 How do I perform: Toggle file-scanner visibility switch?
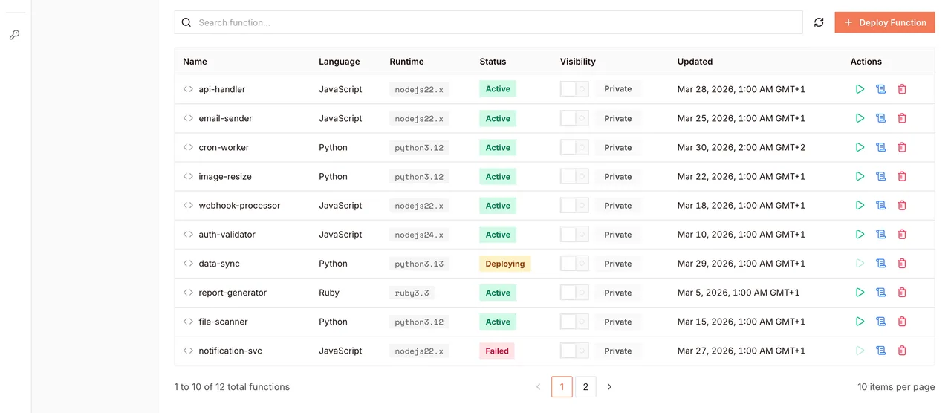[x=574, y=322]
